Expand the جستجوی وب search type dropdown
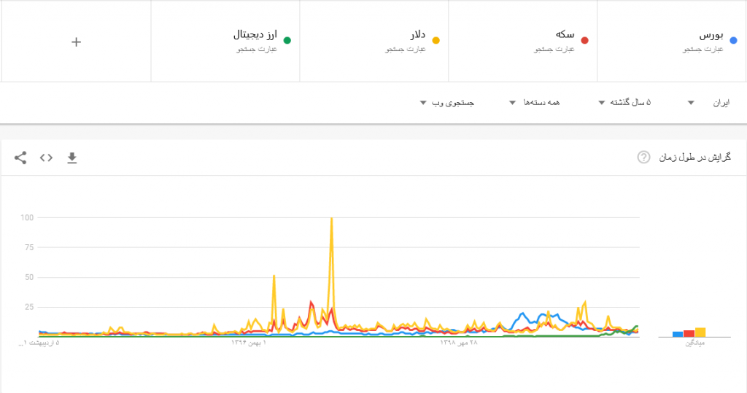The height and width of the screenshot is (393, 747). (x=448, y=103)
